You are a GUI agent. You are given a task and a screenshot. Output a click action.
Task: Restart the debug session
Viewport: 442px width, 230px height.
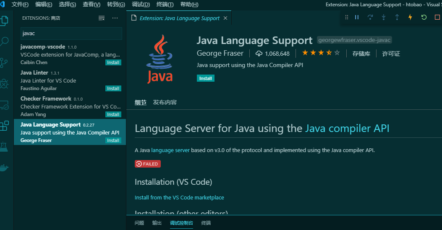(424, 17)
